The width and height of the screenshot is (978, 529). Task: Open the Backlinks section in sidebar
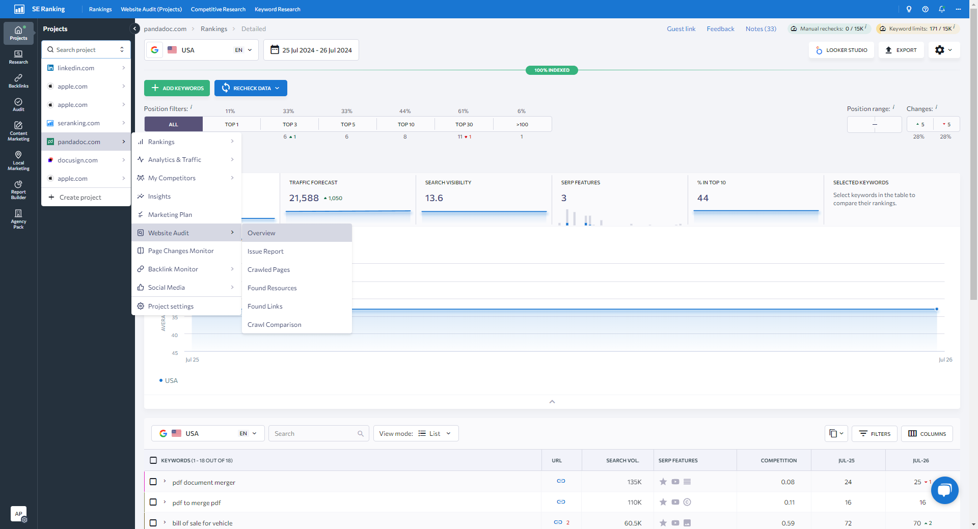coord(18,81)
